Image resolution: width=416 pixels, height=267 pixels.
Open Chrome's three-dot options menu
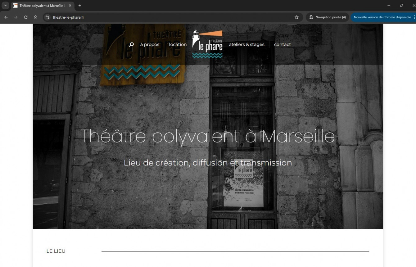click(x=414, y=17)
